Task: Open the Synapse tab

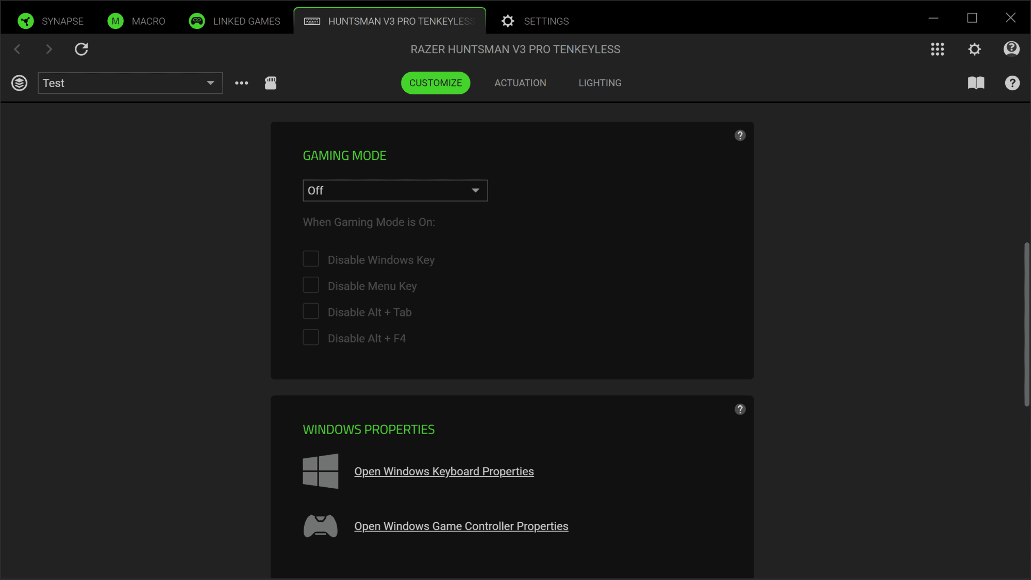Action: click(x=51, y=21)
